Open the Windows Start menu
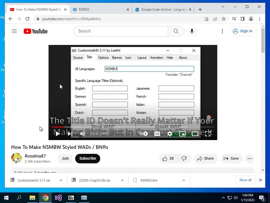270x203 pixels. click(x=6, y=198)
